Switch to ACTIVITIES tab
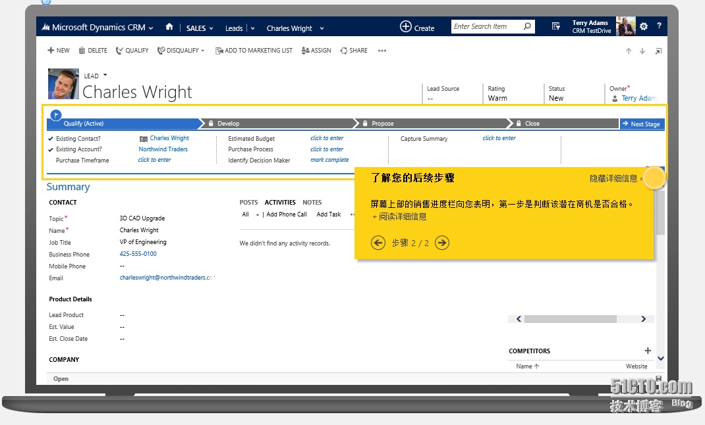 coord(280,203)
